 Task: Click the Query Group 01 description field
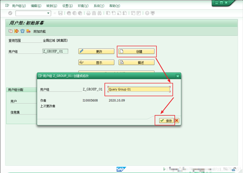click(139, 89)
